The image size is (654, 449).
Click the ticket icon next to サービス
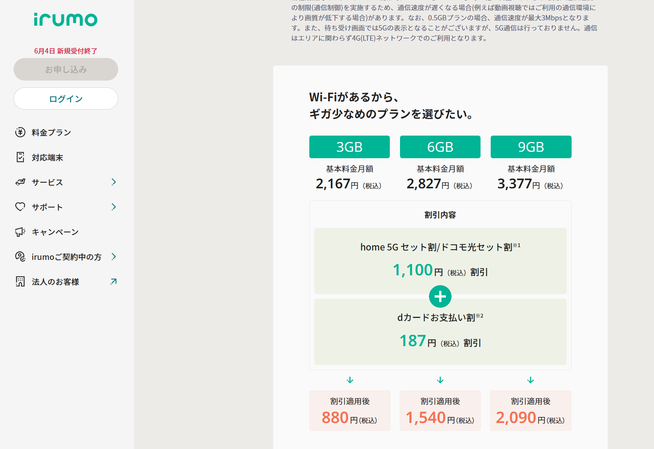20,182
